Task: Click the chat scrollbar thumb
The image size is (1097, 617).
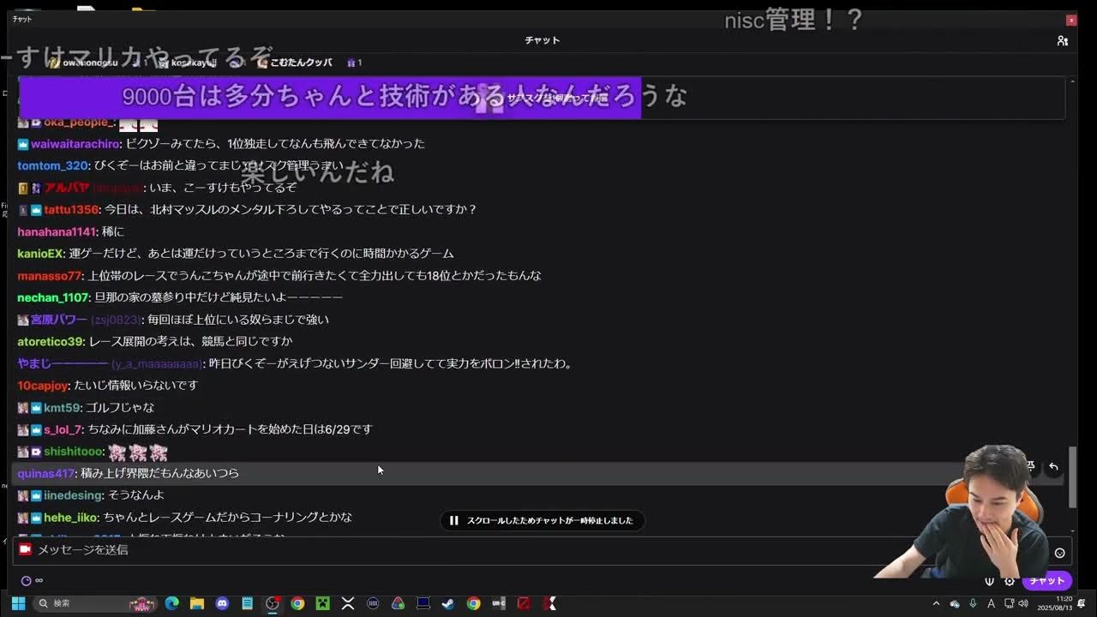Action: [1071, 476]
